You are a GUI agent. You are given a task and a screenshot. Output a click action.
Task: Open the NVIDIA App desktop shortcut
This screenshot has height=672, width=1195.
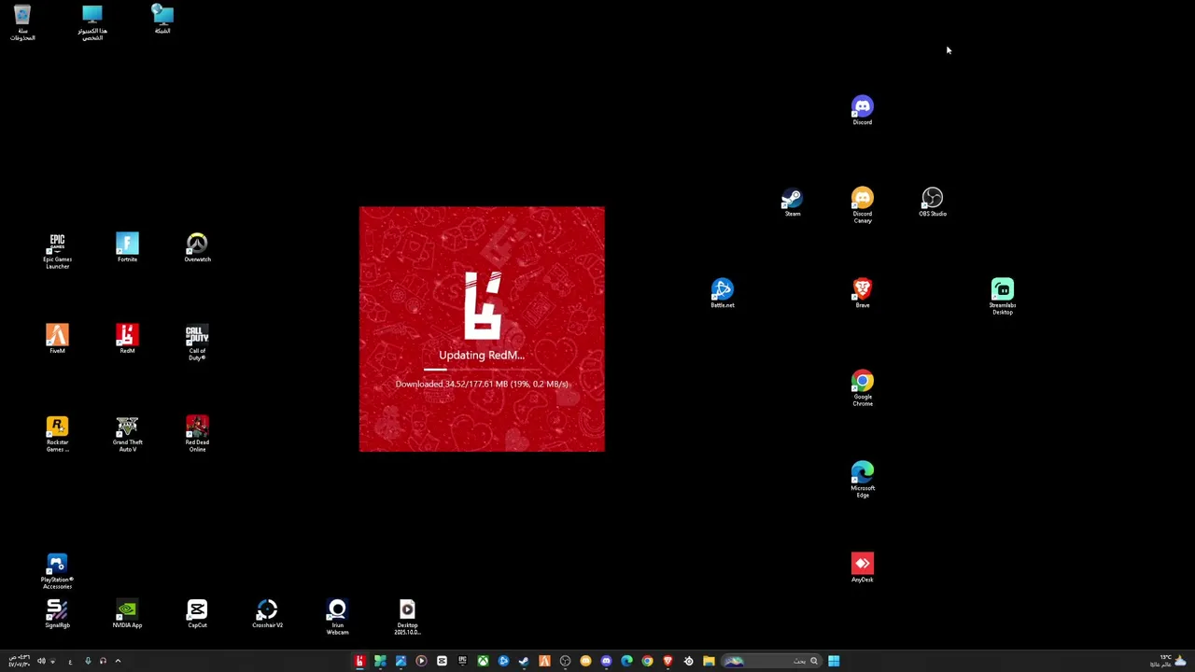click(x=127, y=614)
